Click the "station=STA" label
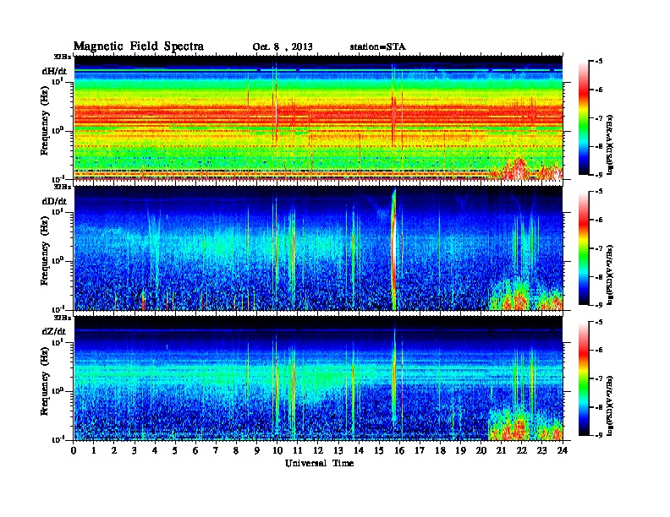This screenshot has height=517, width=670. [377, 47]
